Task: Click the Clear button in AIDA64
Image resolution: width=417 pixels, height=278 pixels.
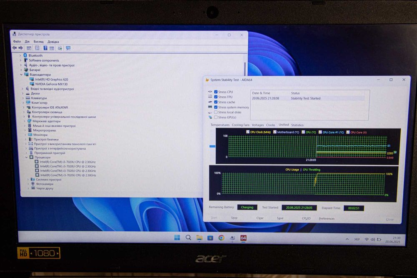Action: click(260, 218)
